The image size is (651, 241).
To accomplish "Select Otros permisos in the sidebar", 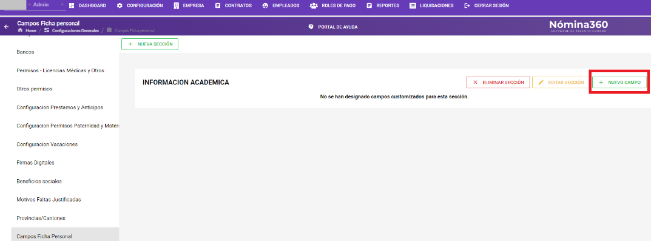I will 35,89.
